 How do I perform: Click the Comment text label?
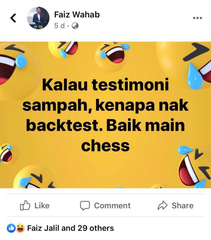coord(113,205)
